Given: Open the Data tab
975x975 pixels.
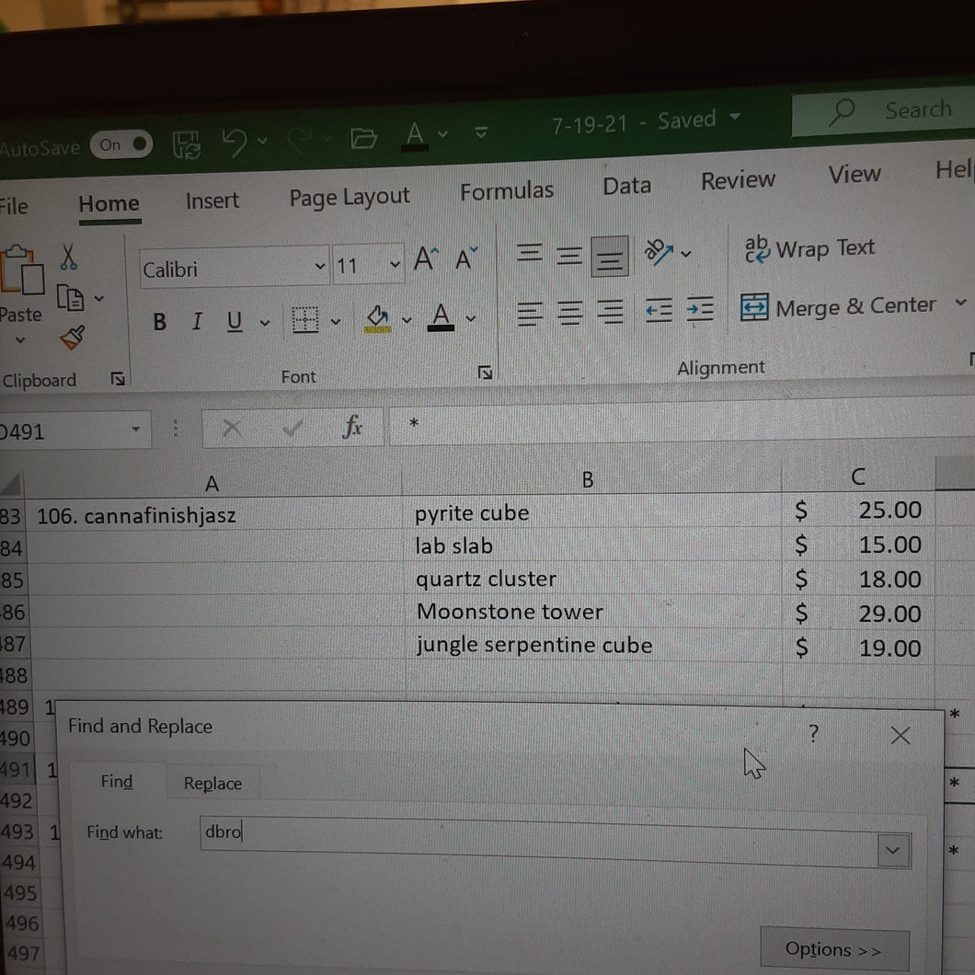Looking at the screenshot, I should (x=626, y=186).
